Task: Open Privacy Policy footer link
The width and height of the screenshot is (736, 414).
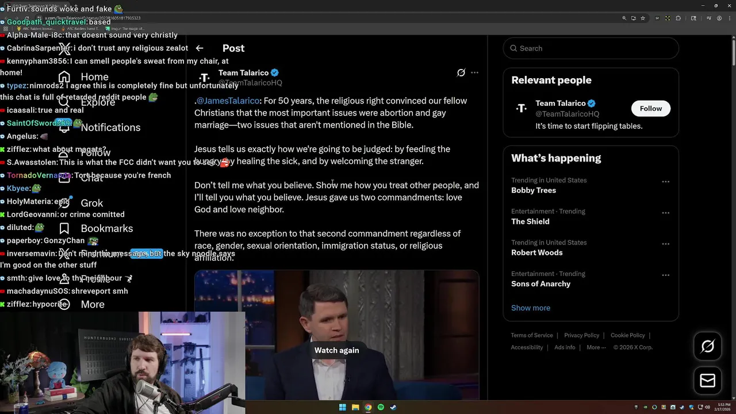Action: (x=581, y=335)
